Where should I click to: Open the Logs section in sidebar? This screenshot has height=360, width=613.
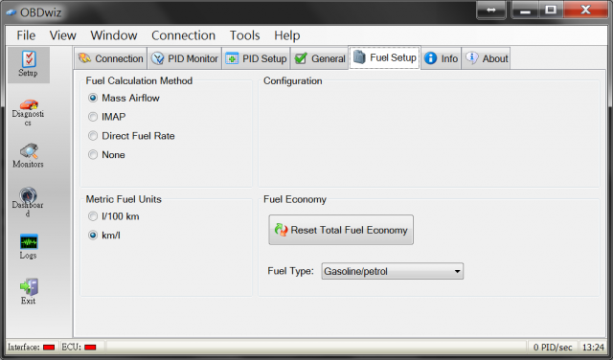tap(28, 247)
